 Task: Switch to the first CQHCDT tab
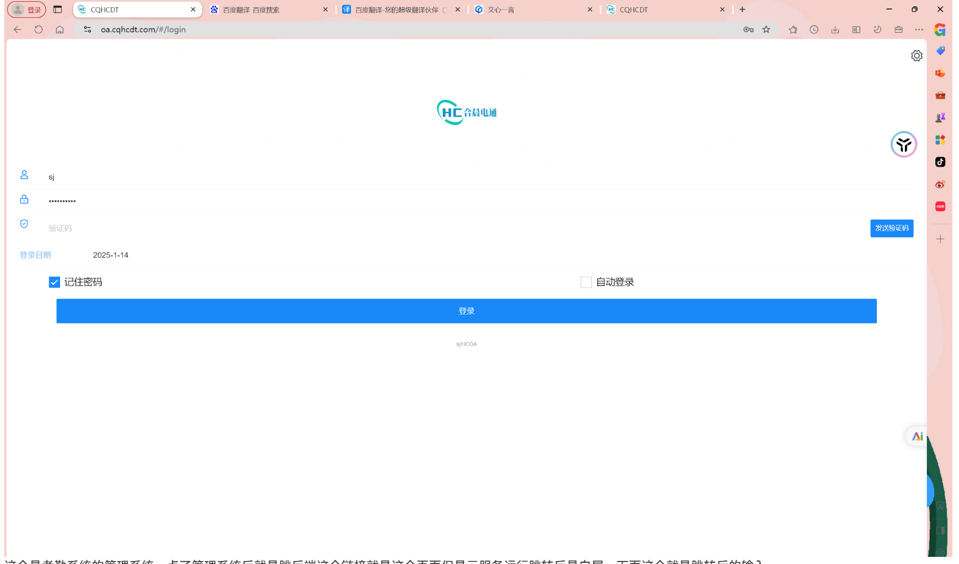pyautogui.click(x=137, y=10)
